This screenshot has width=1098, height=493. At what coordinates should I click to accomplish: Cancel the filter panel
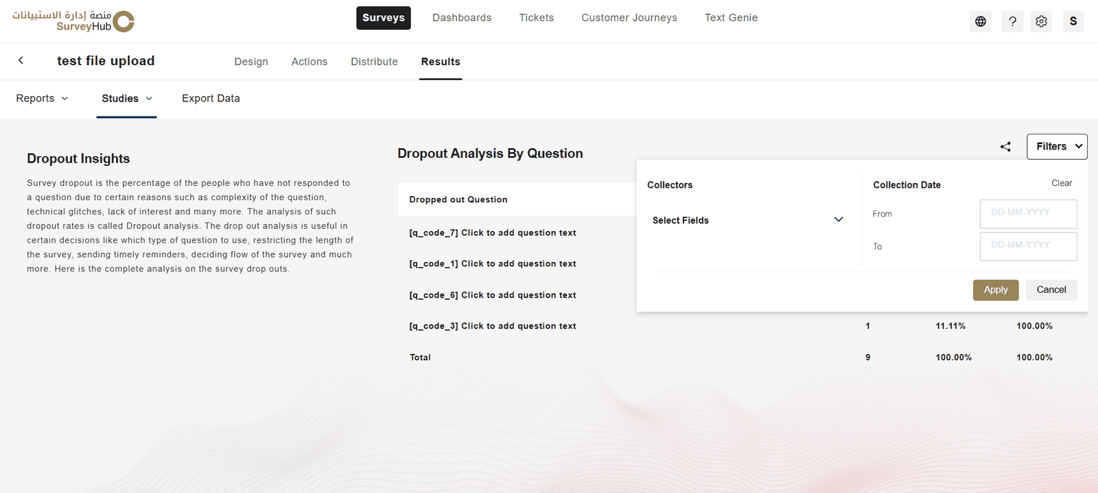click(x=1051, y=289)
